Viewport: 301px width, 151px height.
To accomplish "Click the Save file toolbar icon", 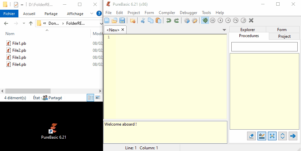I will coord(122,20).
